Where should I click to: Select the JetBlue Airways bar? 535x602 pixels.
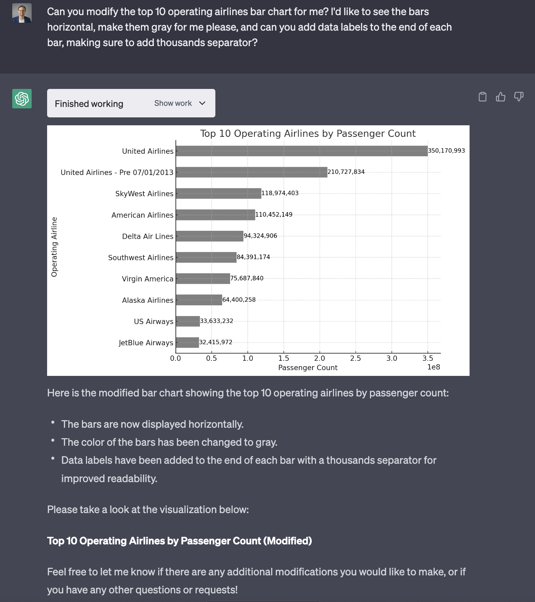tap(188, 342)
